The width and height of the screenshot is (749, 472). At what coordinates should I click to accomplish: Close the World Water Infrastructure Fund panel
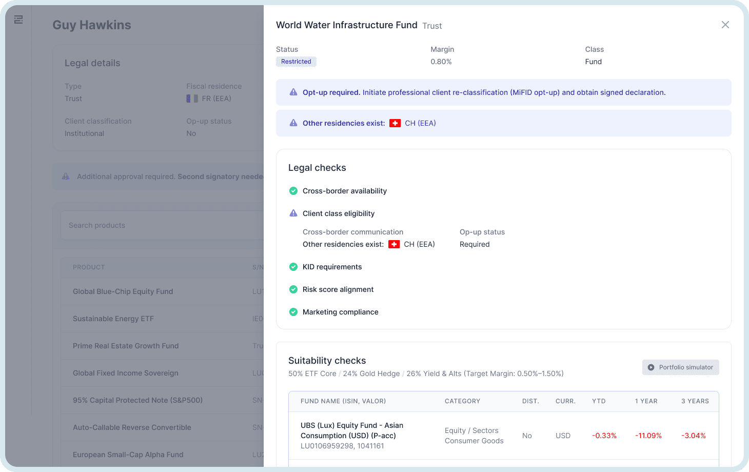725,25
